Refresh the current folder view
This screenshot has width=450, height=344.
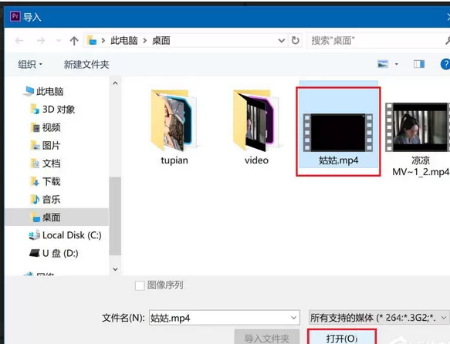(295, 40)
